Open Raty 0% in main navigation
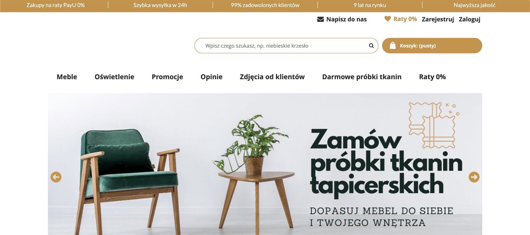530x235 pixels. [x=432, y=77]
